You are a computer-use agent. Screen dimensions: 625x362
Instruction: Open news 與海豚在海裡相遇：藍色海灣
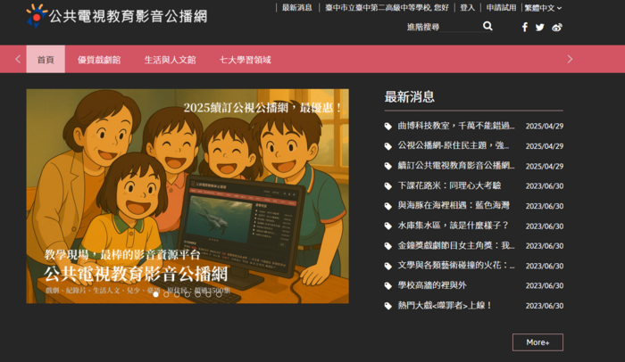point(454,205)
